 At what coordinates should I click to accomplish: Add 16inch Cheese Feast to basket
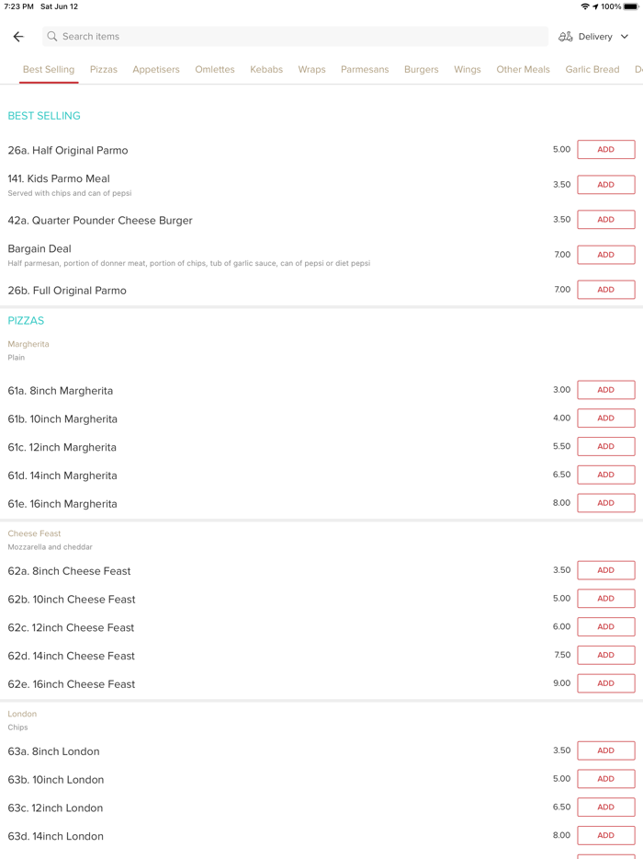605,683
